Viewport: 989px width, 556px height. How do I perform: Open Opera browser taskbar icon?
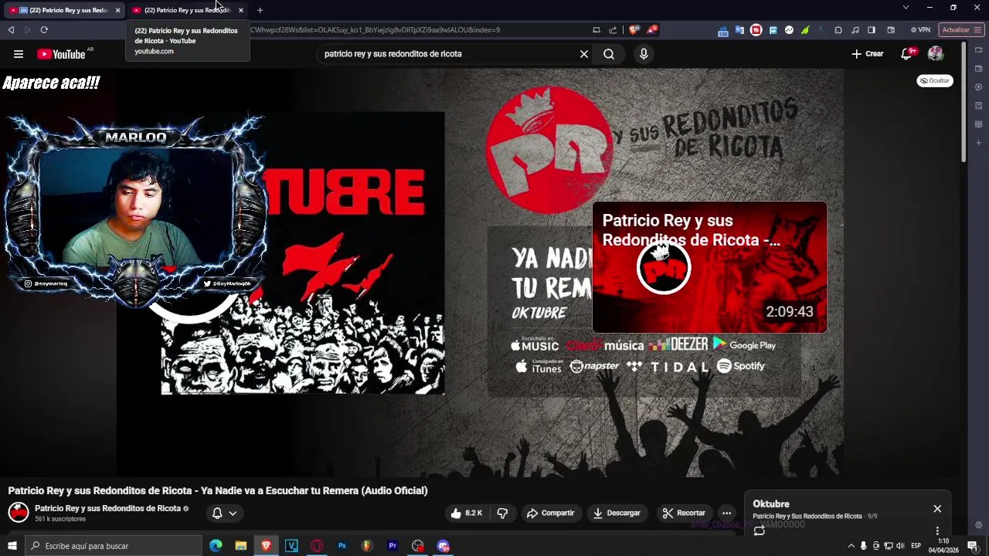tap(317, 546)
